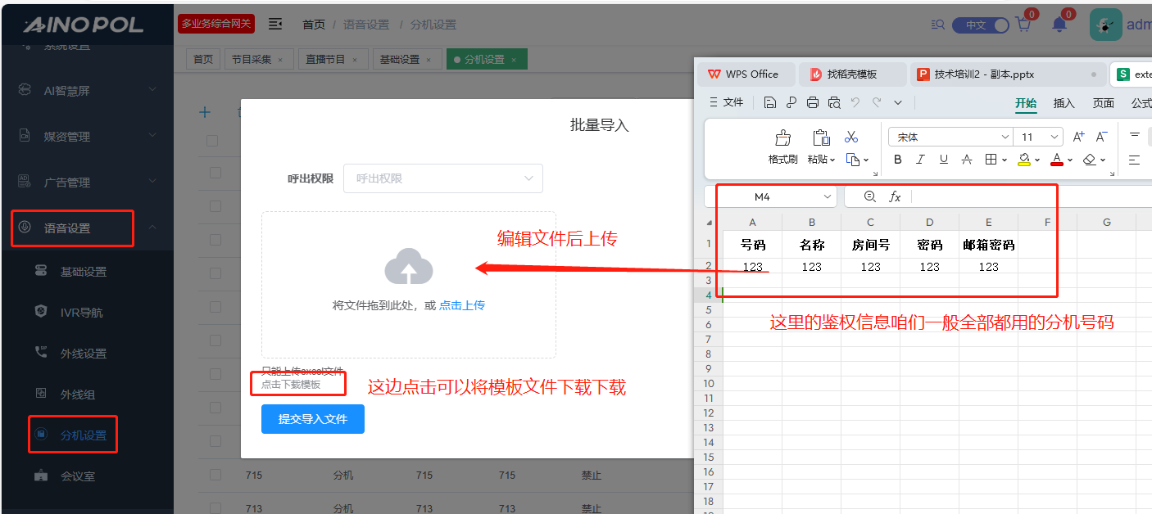Viewport: 1152px width, 514px height.
Task: Tick the select-all checkbox in table header
Action: click(x=212, y=141)
